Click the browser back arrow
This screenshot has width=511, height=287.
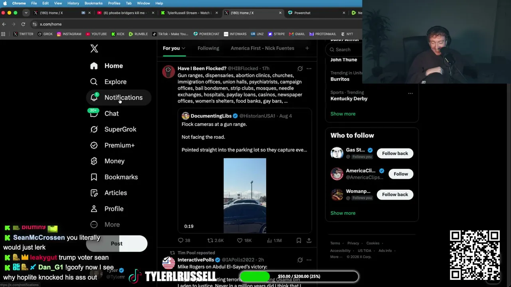[4, 24]
